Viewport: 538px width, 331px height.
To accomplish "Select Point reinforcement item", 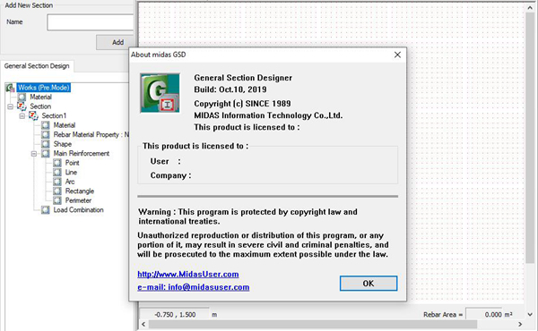I will point(72,163).
